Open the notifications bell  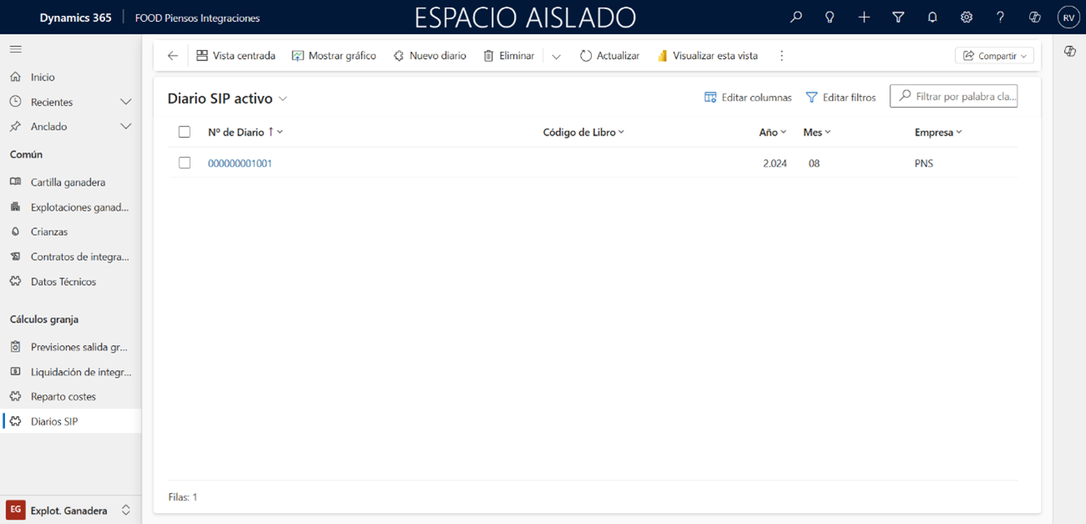[x=932, y=17]
